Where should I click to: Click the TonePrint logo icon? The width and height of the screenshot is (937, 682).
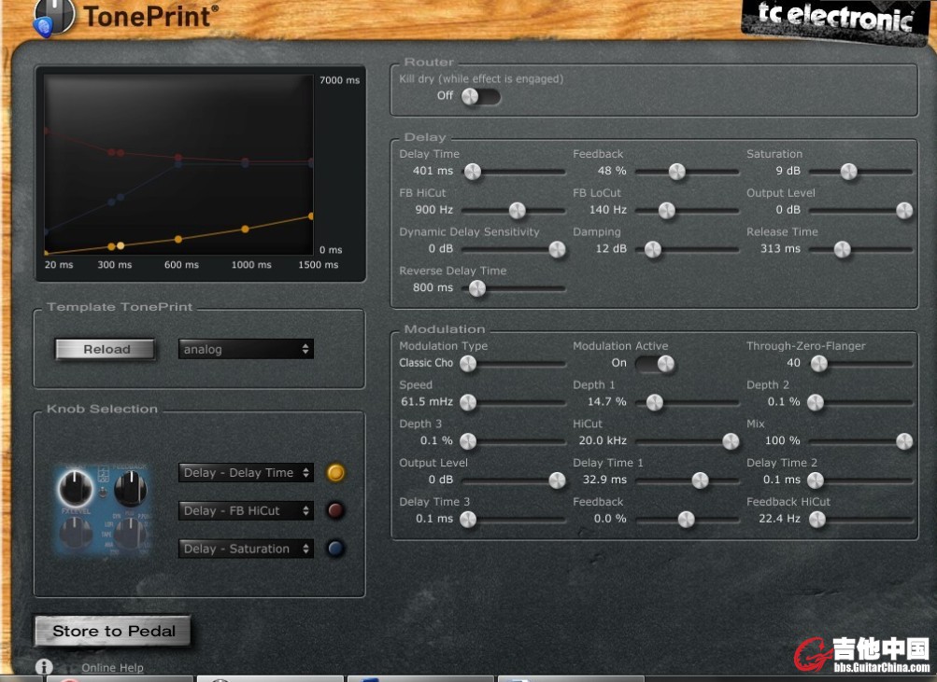[54, 18]
